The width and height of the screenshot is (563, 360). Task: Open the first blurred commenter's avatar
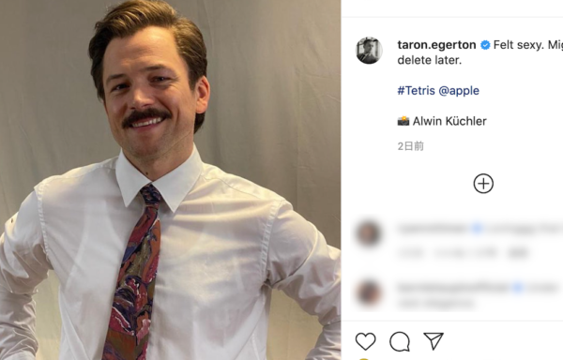[x=368, y=233]
